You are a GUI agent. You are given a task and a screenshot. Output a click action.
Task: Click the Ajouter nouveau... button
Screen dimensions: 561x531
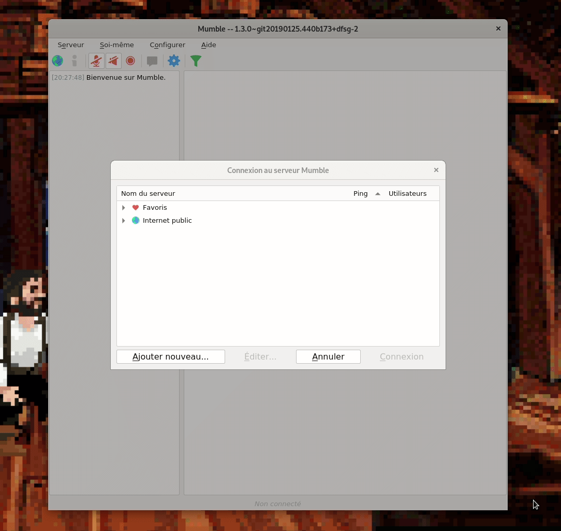(171, 356)
